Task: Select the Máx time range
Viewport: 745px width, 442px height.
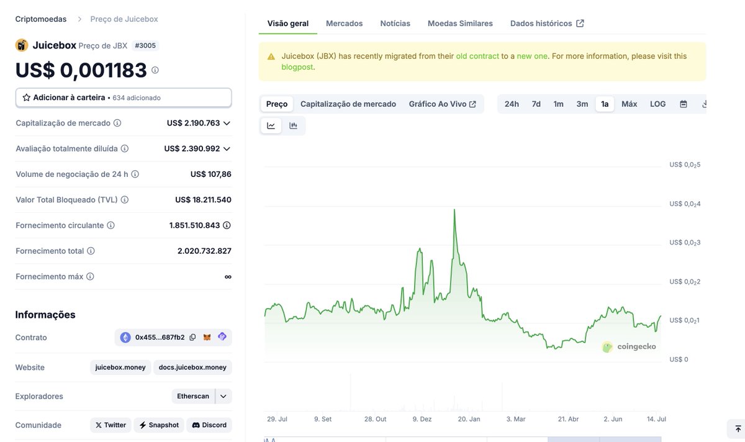Action: click(x=630, y=104)
